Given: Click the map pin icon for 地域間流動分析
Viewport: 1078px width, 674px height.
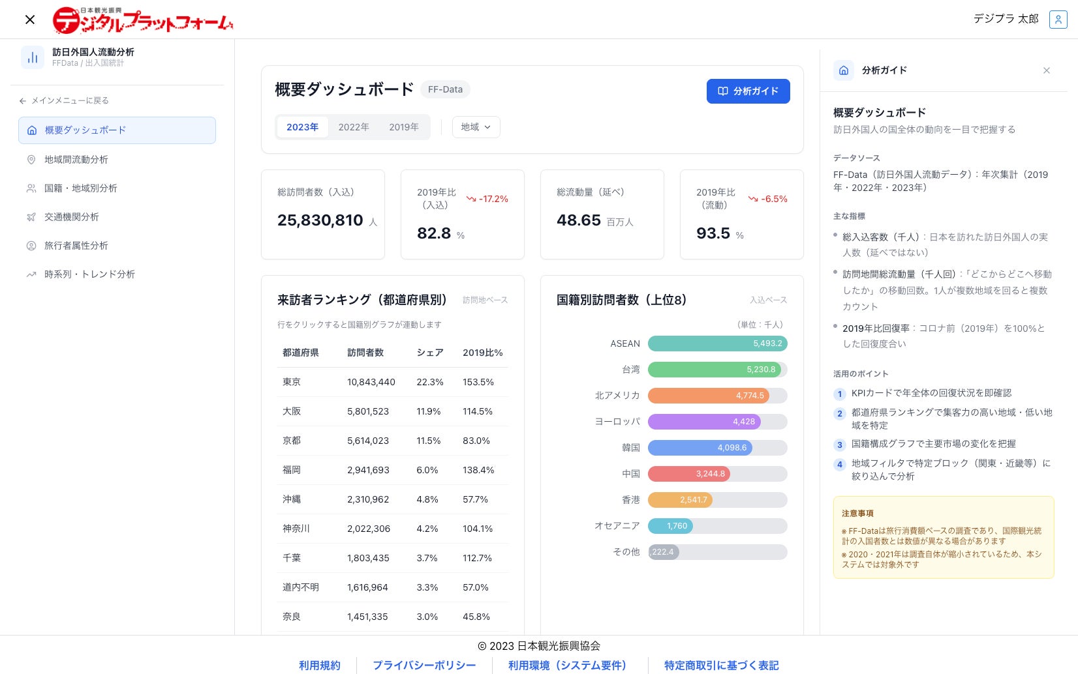Looking at the screenshot, I should coord(31,160).
